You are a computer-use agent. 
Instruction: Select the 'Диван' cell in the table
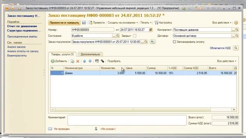(82, 73)
